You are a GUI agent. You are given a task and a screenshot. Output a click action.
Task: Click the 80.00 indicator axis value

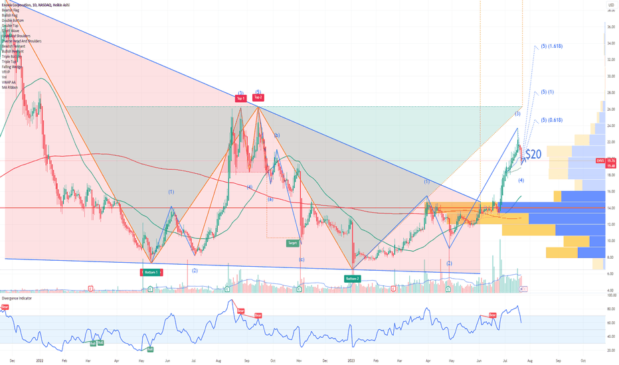(x=611, y=309)
